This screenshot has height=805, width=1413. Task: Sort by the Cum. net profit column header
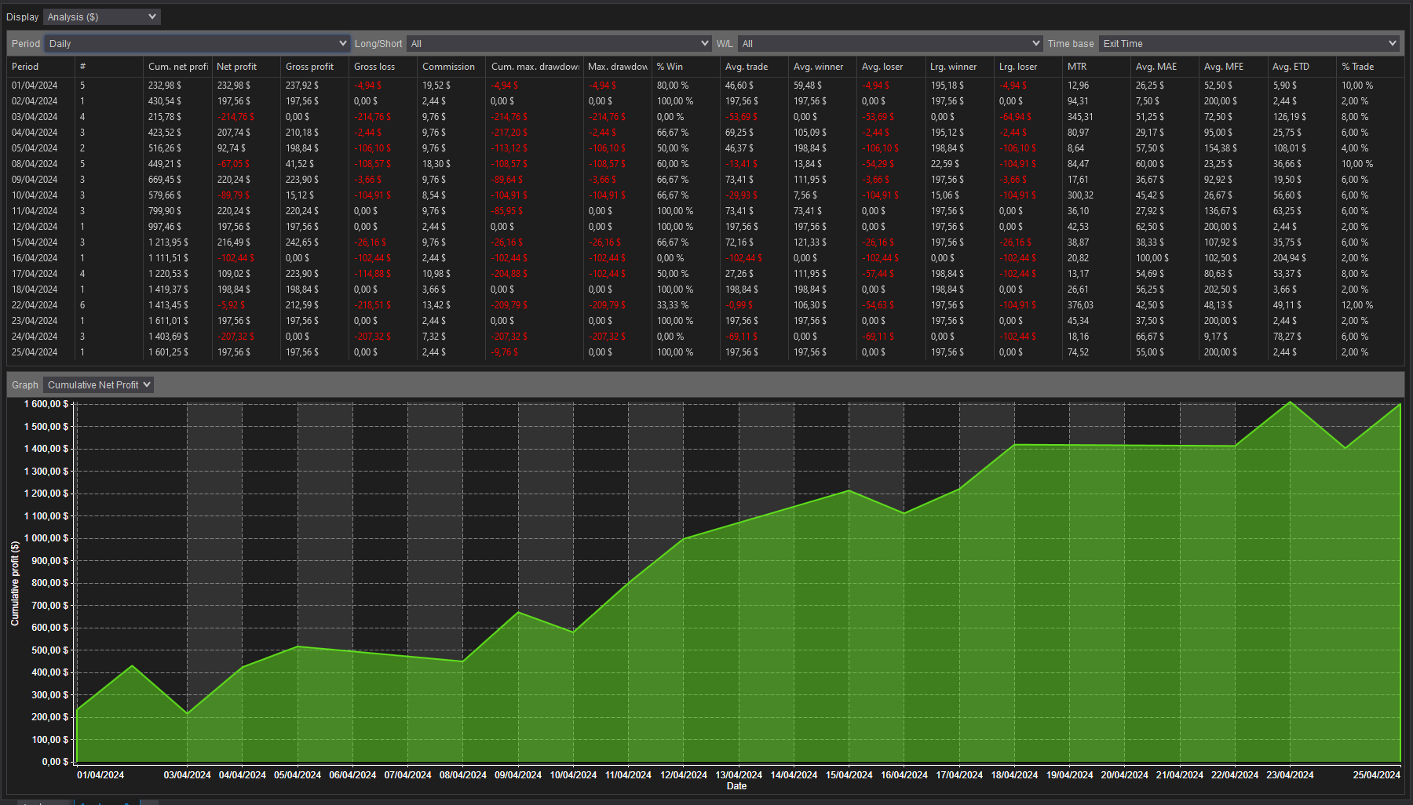177,67
